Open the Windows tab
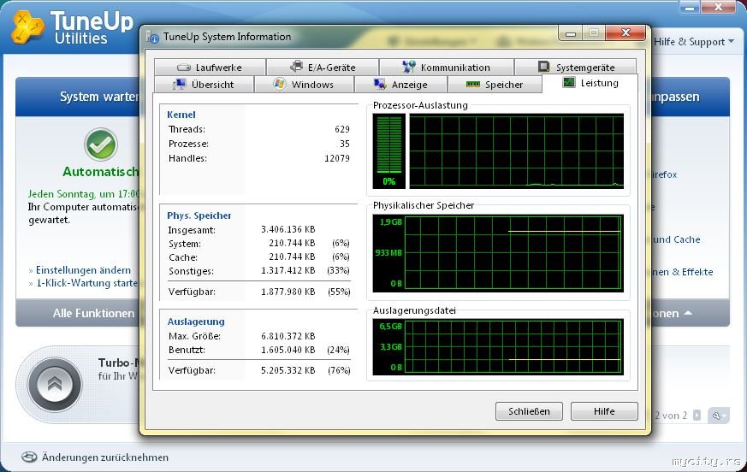747x472 pixels. (304, 85)
